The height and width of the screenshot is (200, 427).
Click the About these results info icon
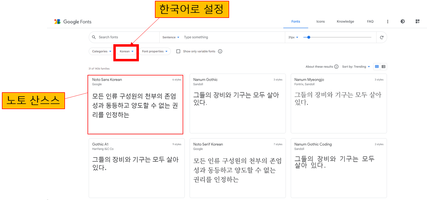pyautogui.click(x=336, y=67)
